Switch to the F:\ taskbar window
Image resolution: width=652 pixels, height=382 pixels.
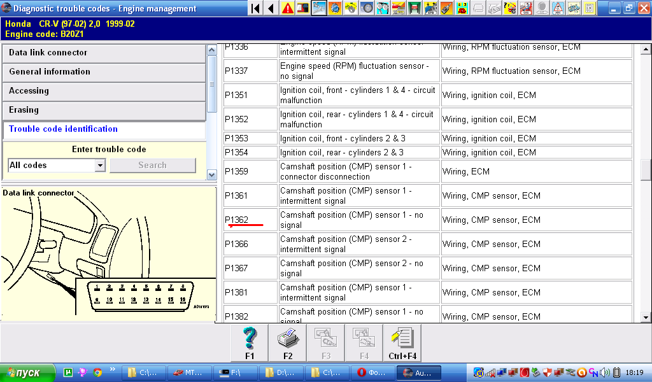pos(234,372)
